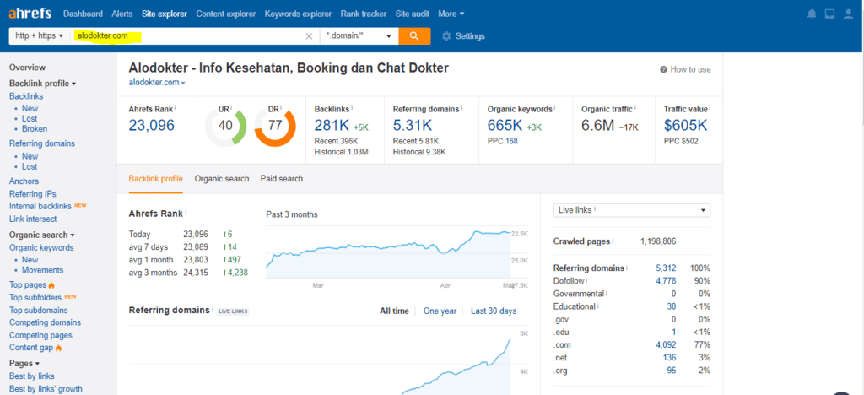Click the Ahrefs logo
The image size is (864, 395).
tap(30, 14)
